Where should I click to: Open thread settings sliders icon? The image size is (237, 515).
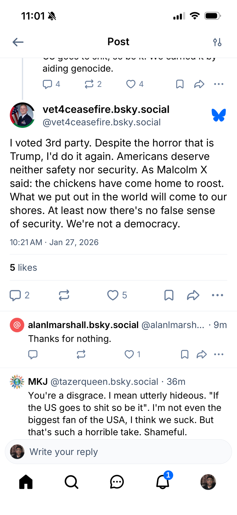coord(217,42)
